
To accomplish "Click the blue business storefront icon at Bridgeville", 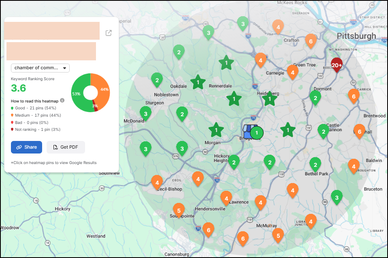I will (247, 132).
